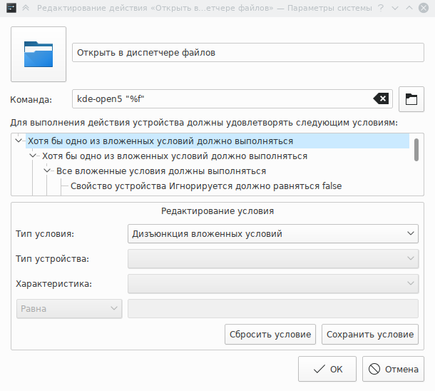Collapse the second-level nested condition node
This screenshot has height=391, width=435.
(x=34, y=156)
